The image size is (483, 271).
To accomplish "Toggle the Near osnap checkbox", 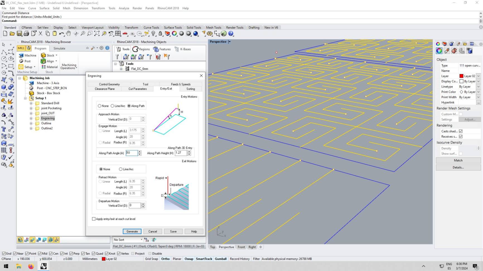I will click(15, 253).
